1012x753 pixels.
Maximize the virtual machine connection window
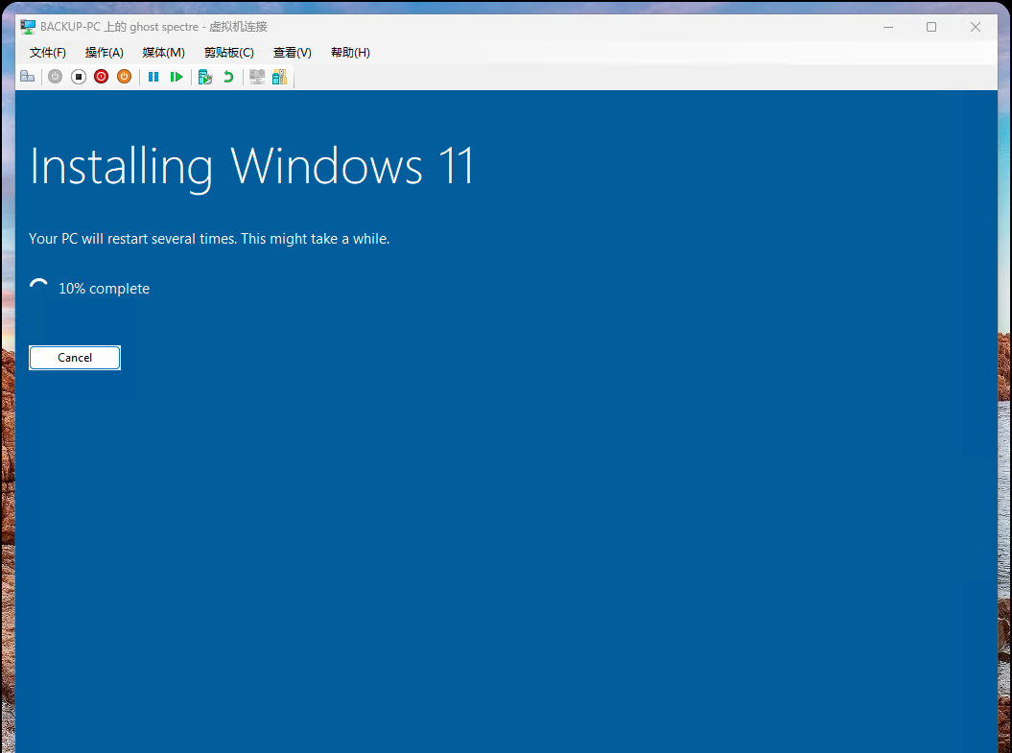(931, 27)
